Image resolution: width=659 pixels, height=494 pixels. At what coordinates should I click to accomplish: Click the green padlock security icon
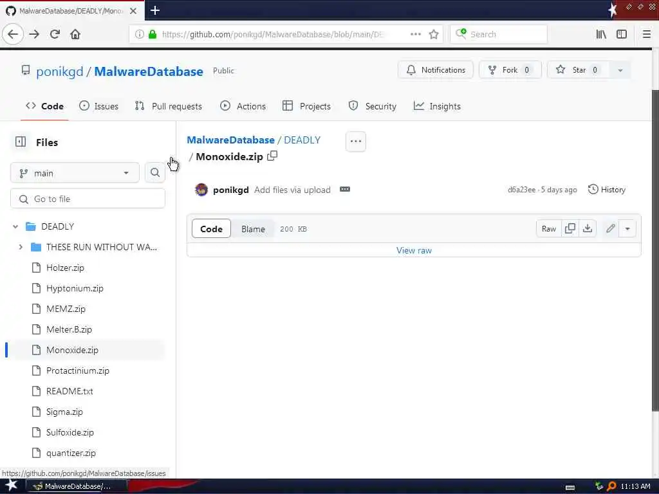tap(153, 34)
